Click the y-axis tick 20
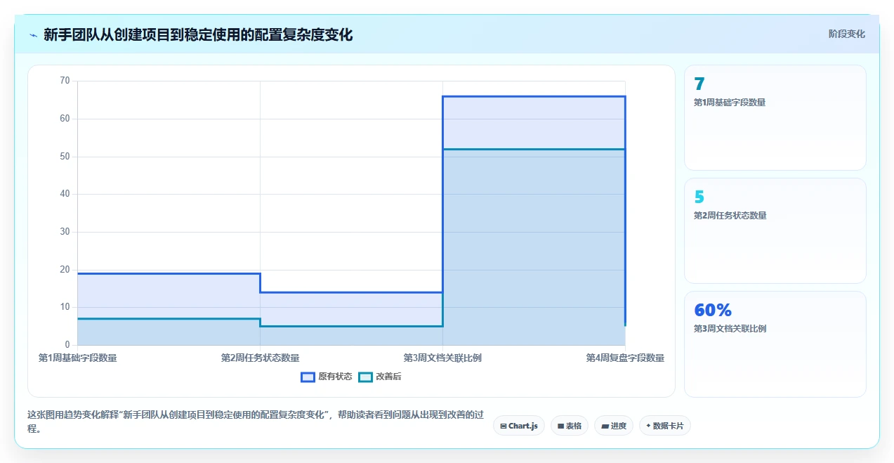This screenshot has width=894, height=463. pyautogui.click(x=65, y=270)
